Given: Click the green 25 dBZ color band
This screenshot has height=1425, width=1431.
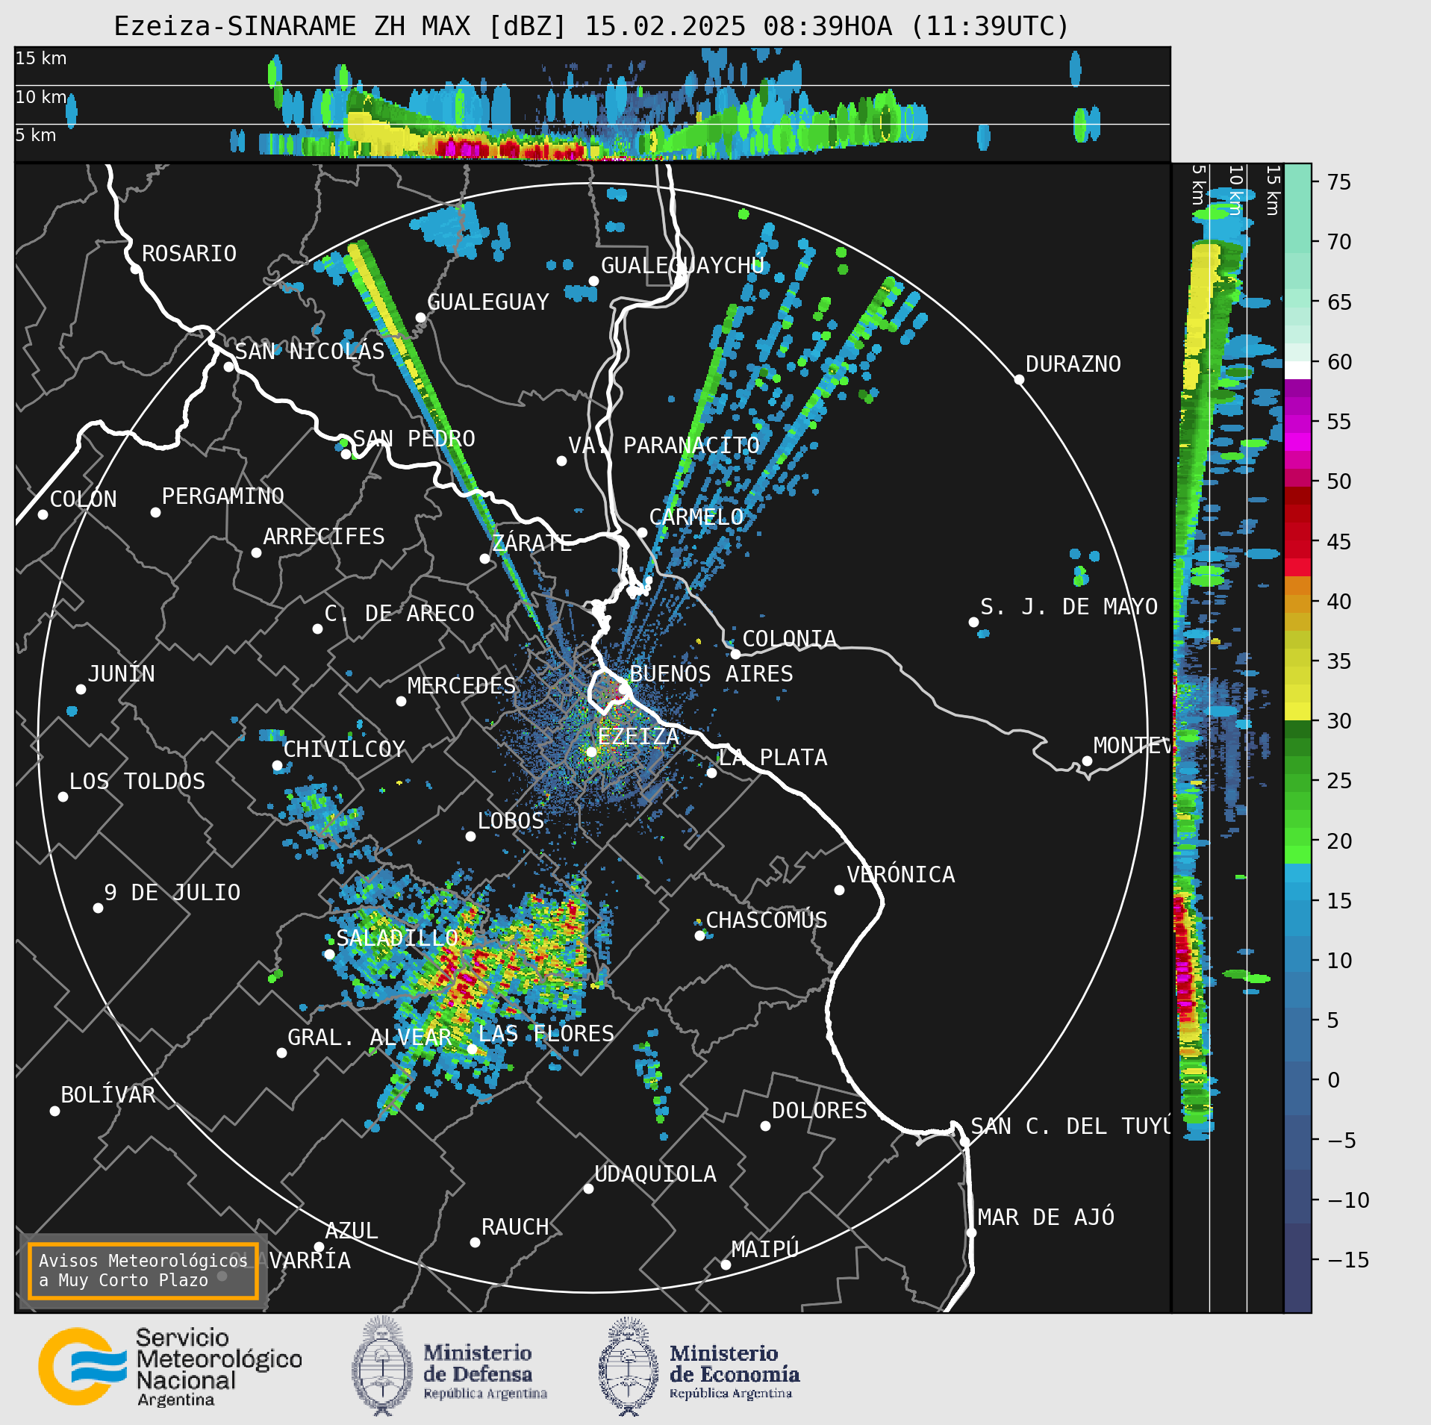Looking at the screenshot, I should coord(1298,783).
